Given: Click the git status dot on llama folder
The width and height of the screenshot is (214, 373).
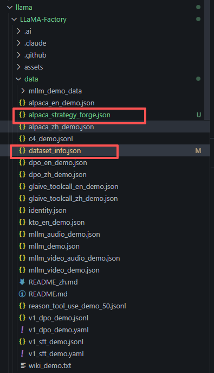Looking at the screenshot, I should coord(198,7).
